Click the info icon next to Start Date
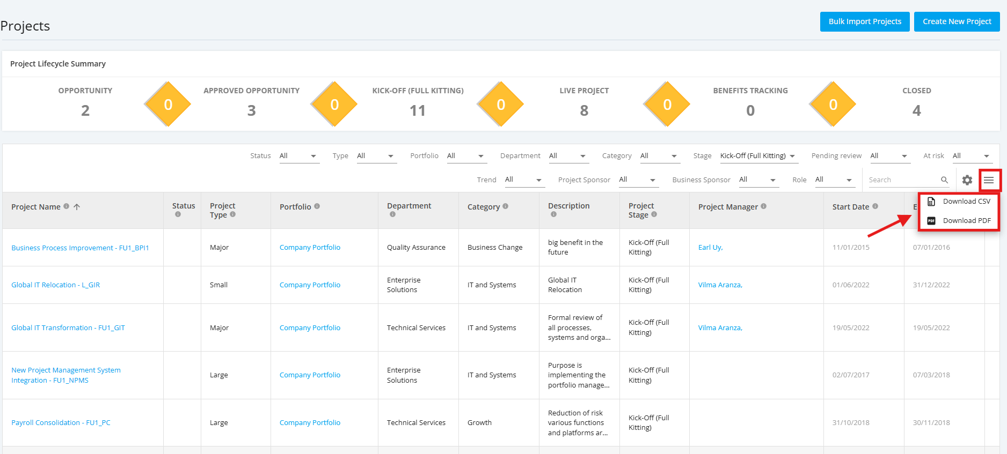The height and width of the screenshot is (454, 1007). [x=875, y=206]
